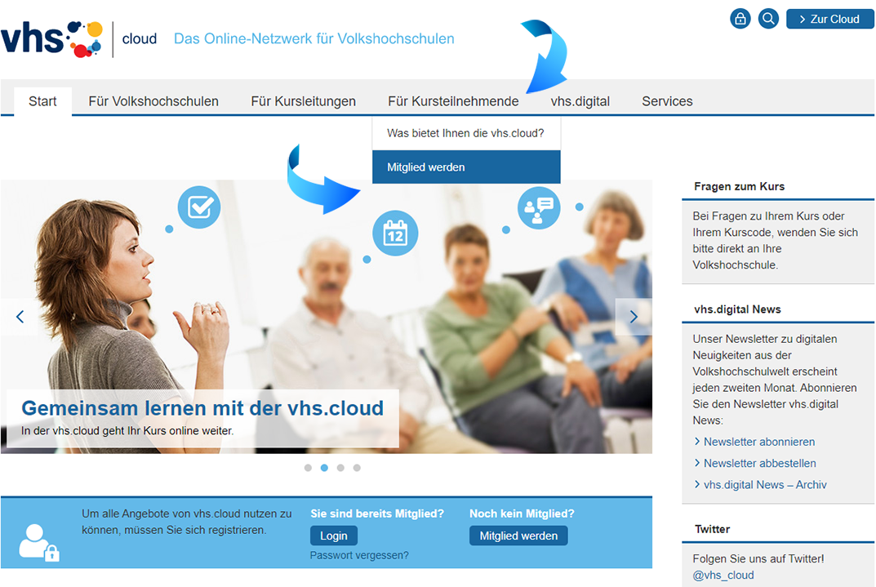The height and width of the screenshot is (587, 876).
Task: Click the 'Gemeinsam lernen mit der vhs.cloud' headline
Action: coord(202,408)
